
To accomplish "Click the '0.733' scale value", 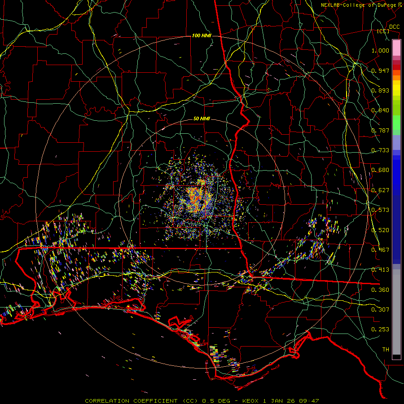I will click(x=380, y=150).
